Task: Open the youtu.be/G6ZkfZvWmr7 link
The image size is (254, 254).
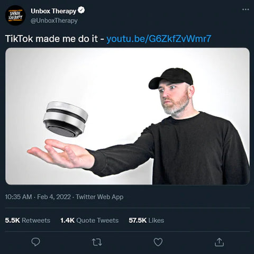Action: [x=159, y=39]
